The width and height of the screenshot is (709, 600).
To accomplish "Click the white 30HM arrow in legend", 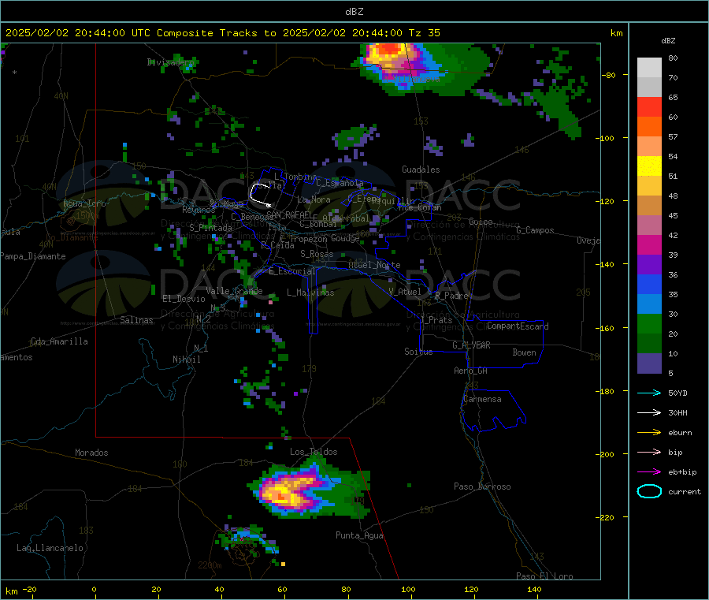I will [649, 412].
